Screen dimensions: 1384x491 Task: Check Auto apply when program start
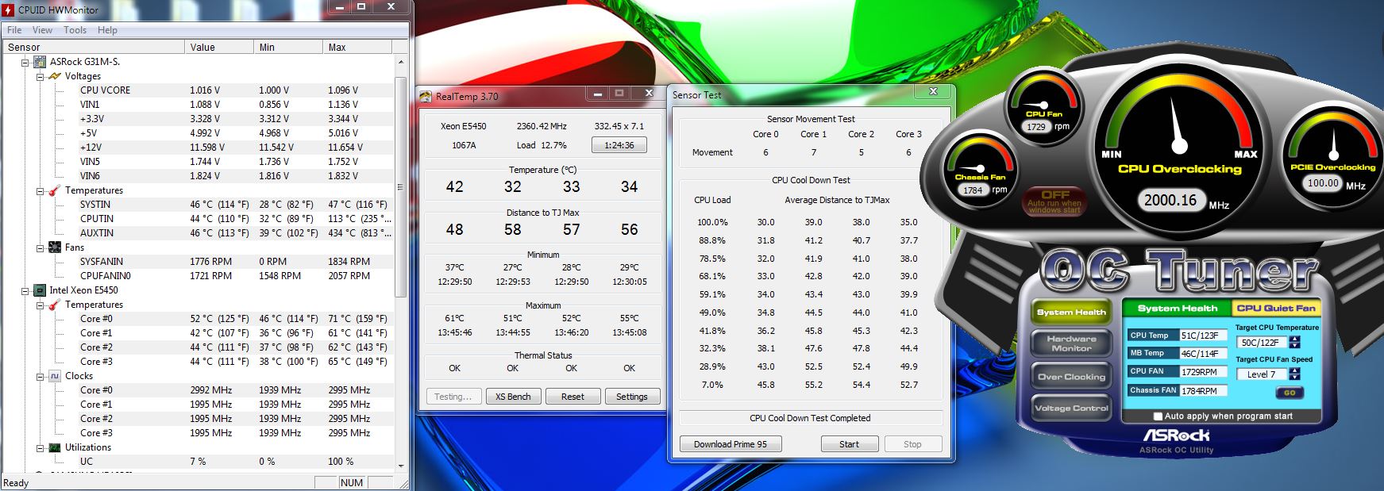click(x=1158, y=416)
